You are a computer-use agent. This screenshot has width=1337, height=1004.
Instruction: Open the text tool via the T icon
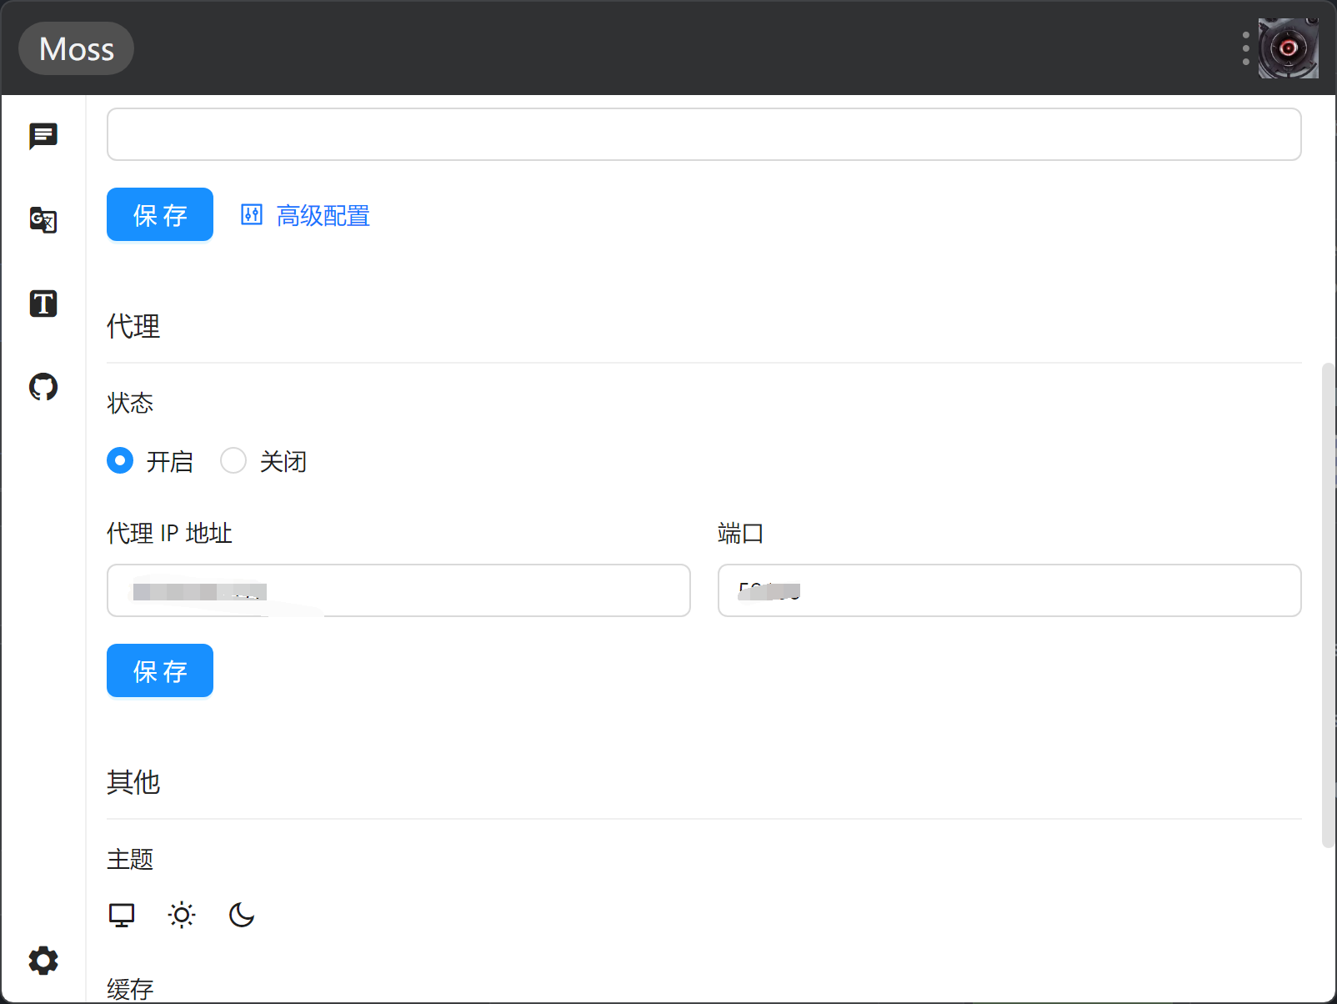43,304
